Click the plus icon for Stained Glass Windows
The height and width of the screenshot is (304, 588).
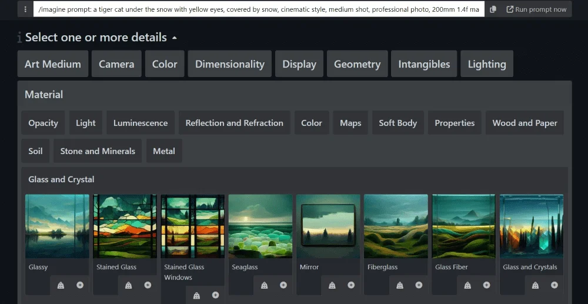point(215,295)
